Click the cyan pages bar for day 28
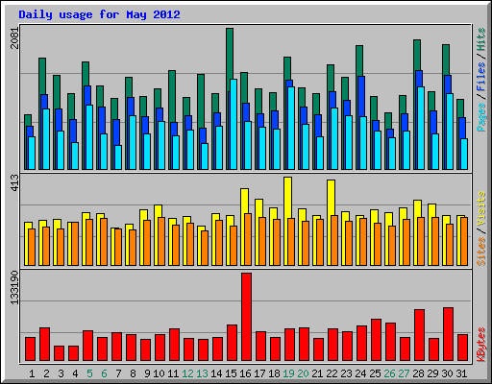 [x=421, y=128]
